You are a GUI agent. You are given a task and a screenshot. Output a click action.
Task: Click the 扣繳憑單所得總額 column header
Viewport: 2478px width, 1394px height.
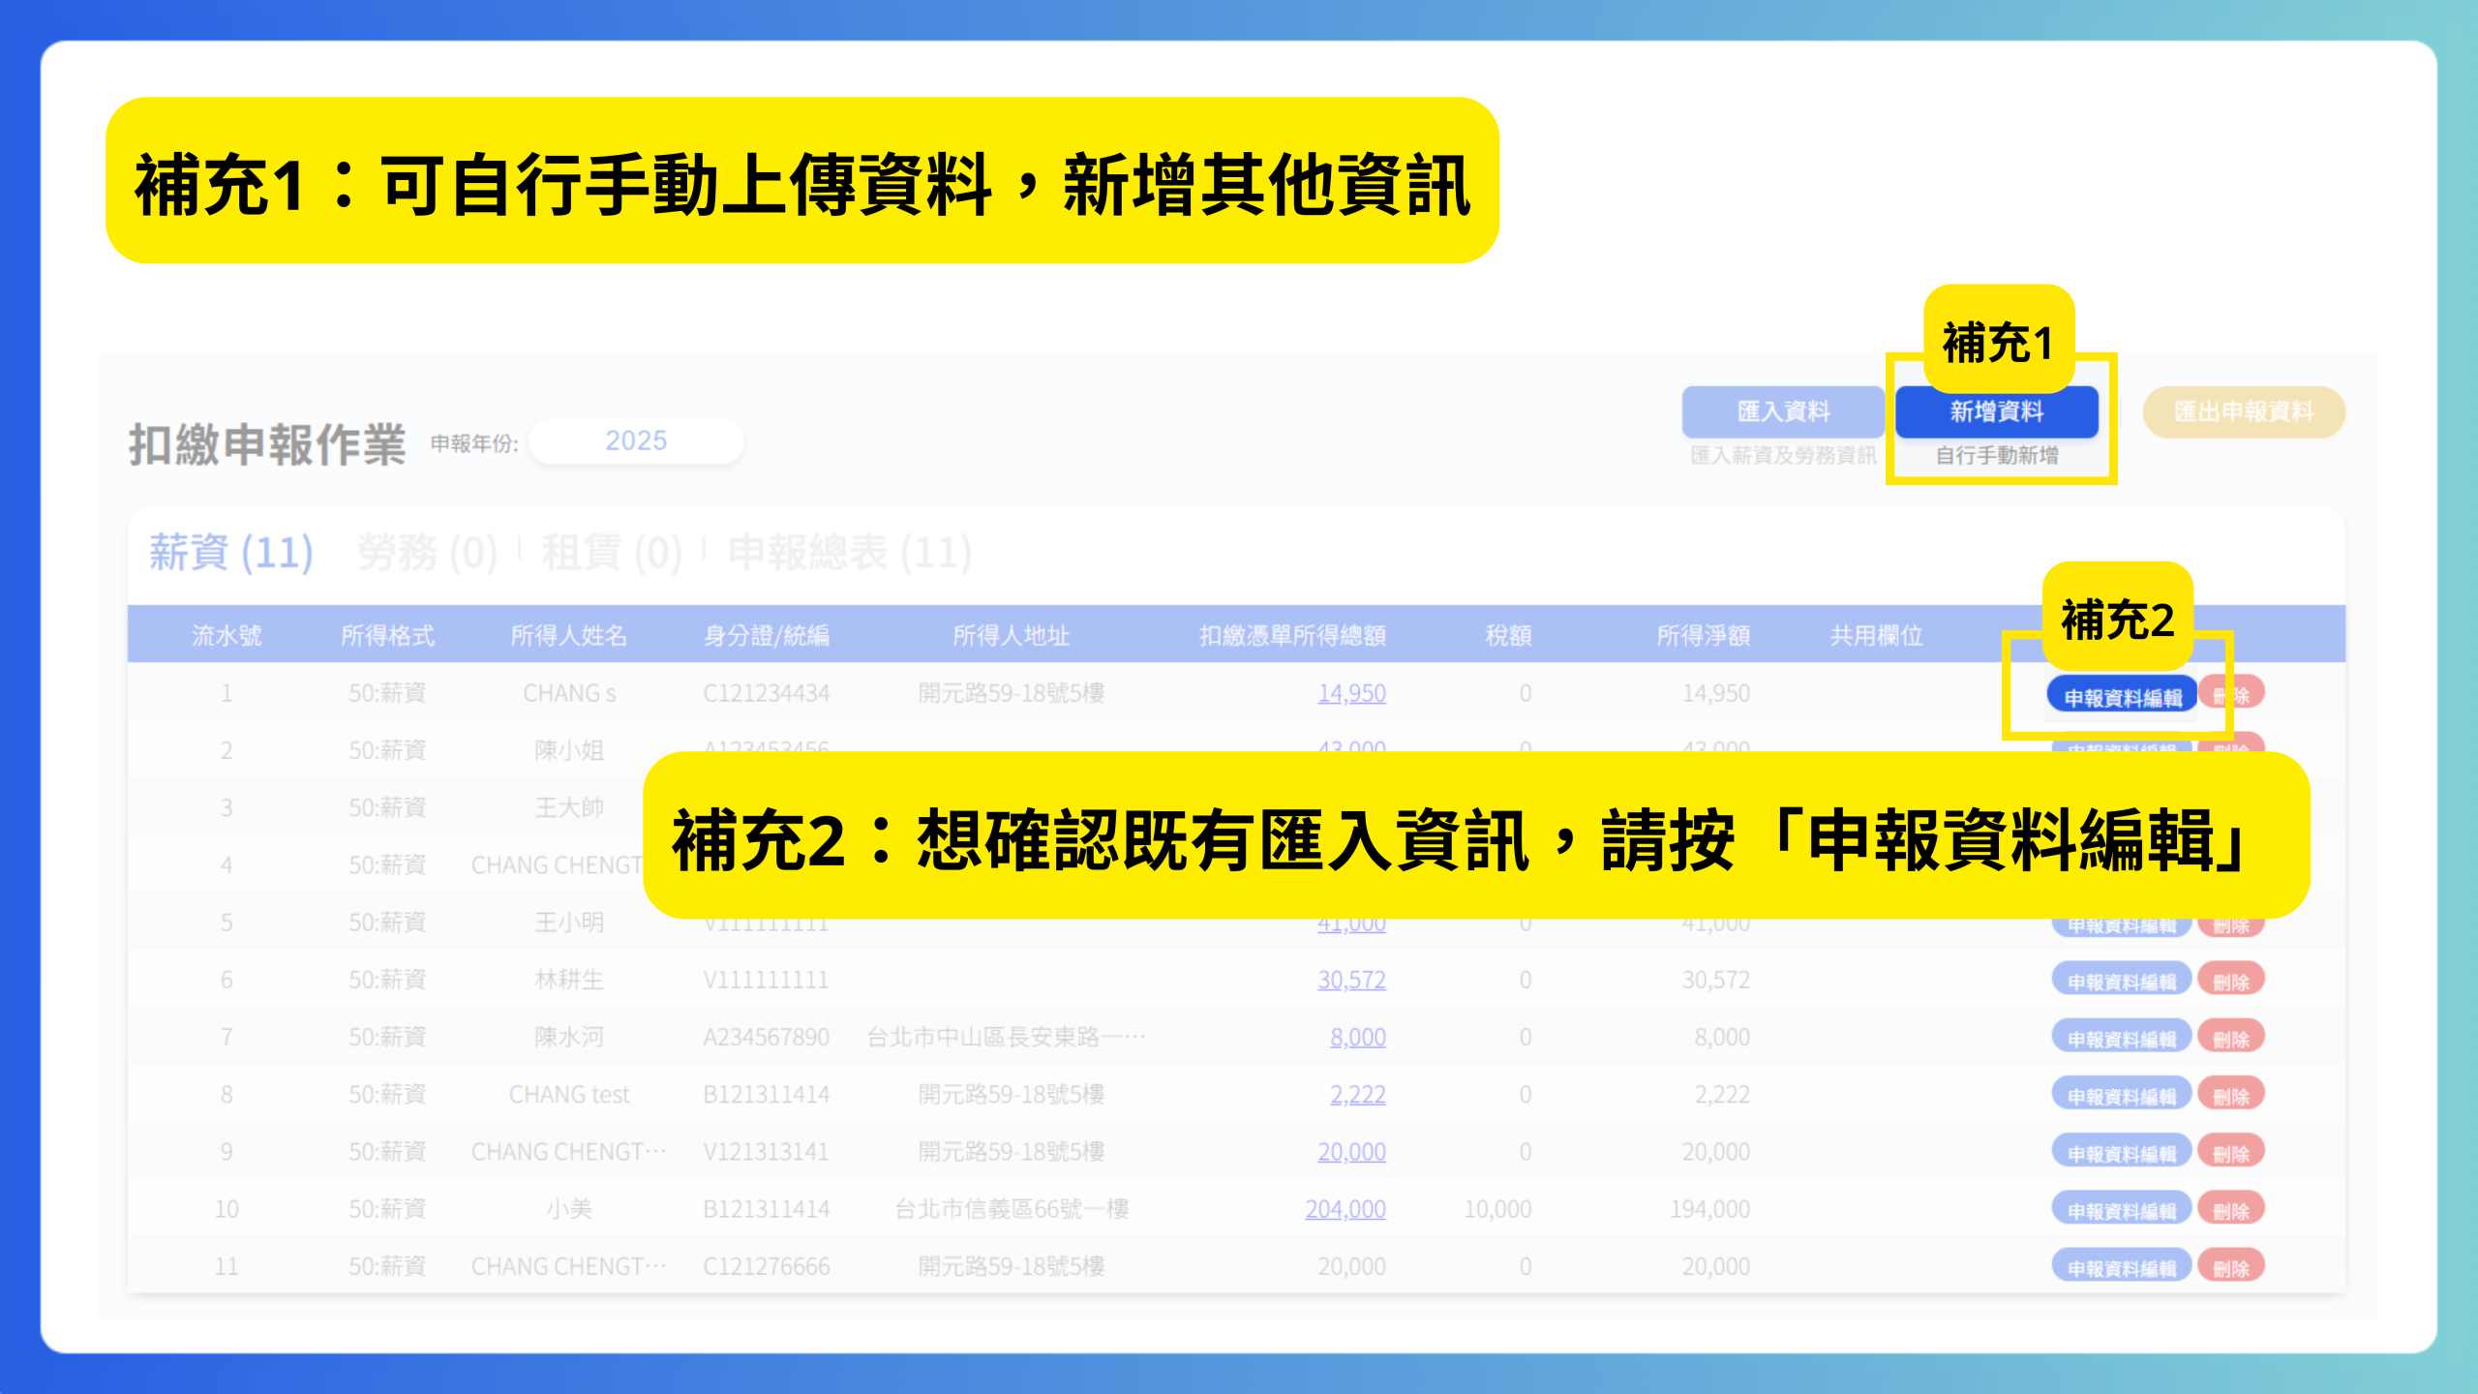coord(1292,635)
